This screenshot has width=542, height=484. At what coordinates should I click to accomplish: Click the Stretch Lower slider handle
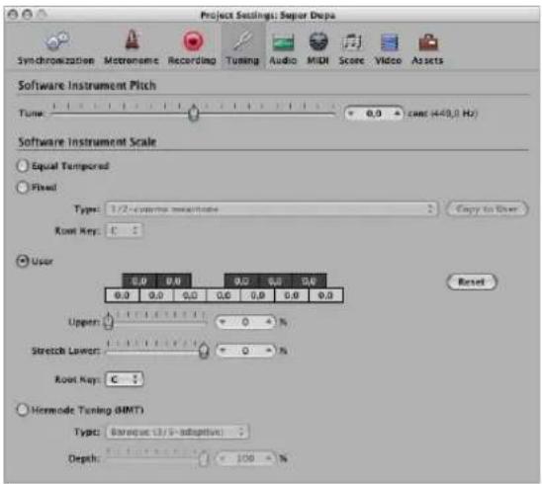204,350
